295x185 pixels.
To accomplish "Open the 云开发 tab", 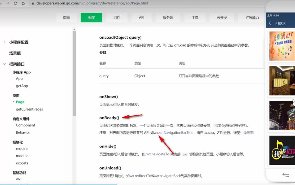I will [x=222, y=18].
